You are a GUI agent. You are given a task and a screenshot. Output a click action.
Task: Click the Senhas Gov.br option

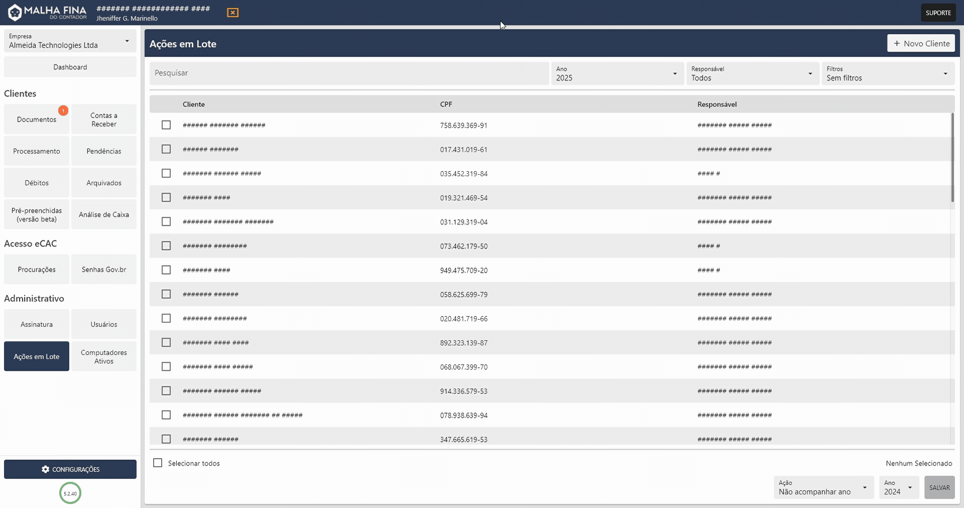tap(104, 269)
